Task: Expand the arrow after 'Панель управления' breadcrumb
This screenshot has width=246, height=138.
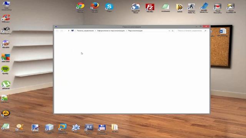Action: (95, 31)
